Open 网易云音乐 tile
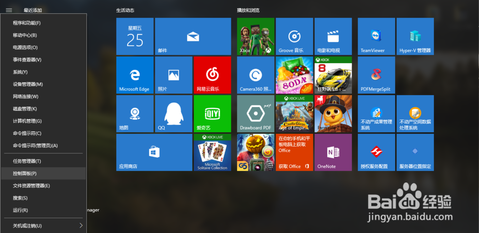This screenshot has height=233, width=479. [212, 75]
